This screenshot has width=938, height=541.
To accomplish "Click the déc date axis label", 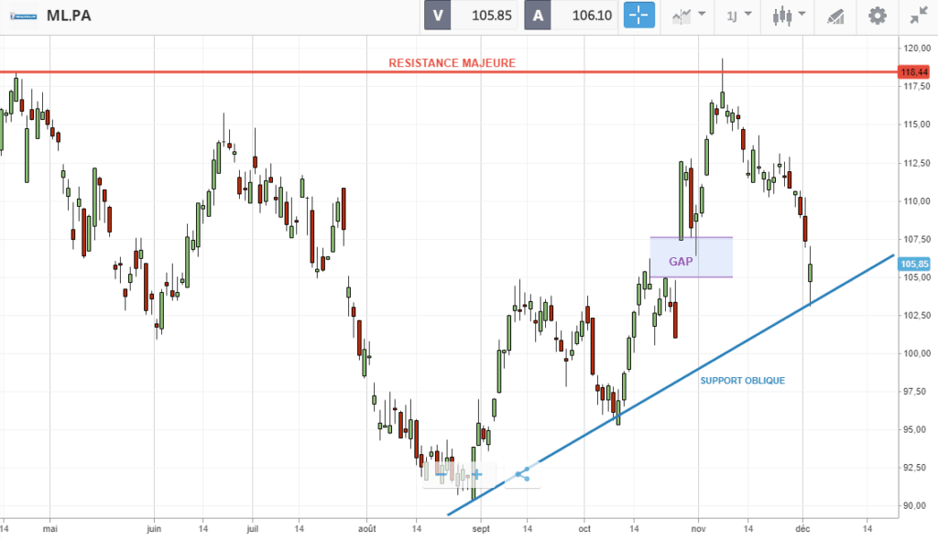I will [802, 528].
